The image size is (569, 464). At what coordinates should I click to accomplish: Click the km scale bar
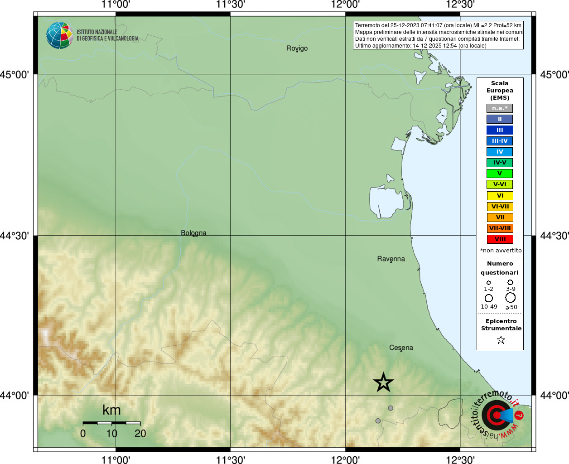pos(111,423)
